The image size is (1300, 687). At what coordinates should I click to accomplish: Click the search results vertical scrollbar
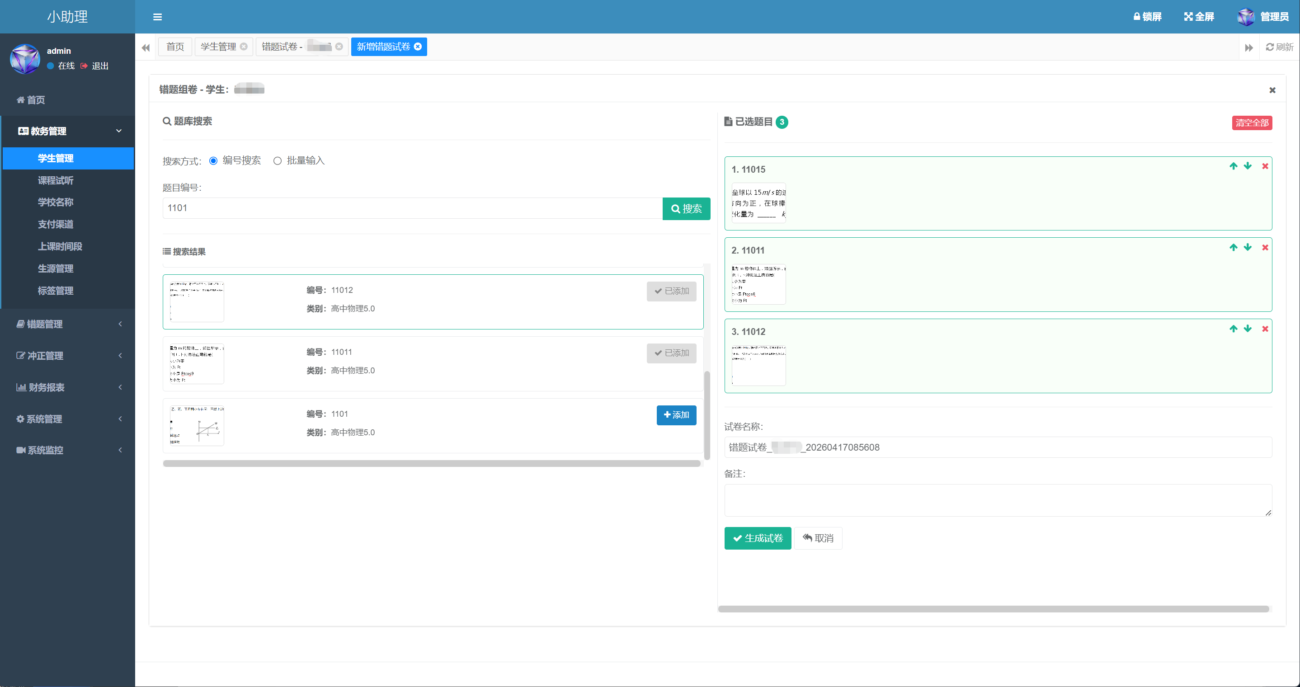pos(707,415)
